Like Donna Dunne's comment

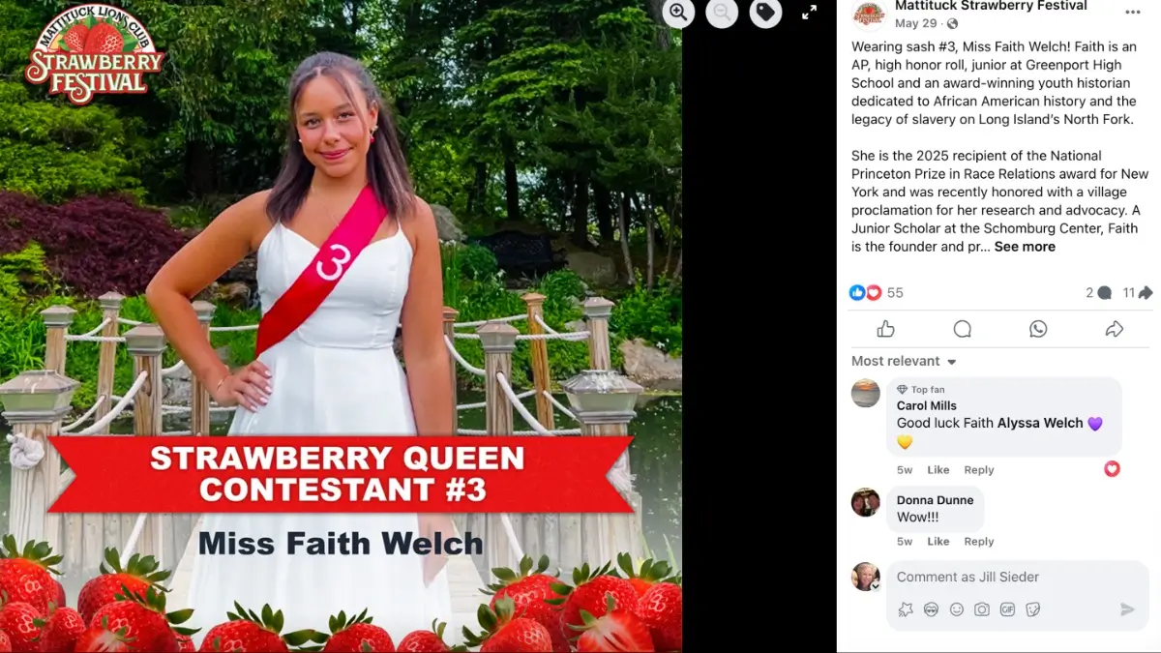coord(938,542)
